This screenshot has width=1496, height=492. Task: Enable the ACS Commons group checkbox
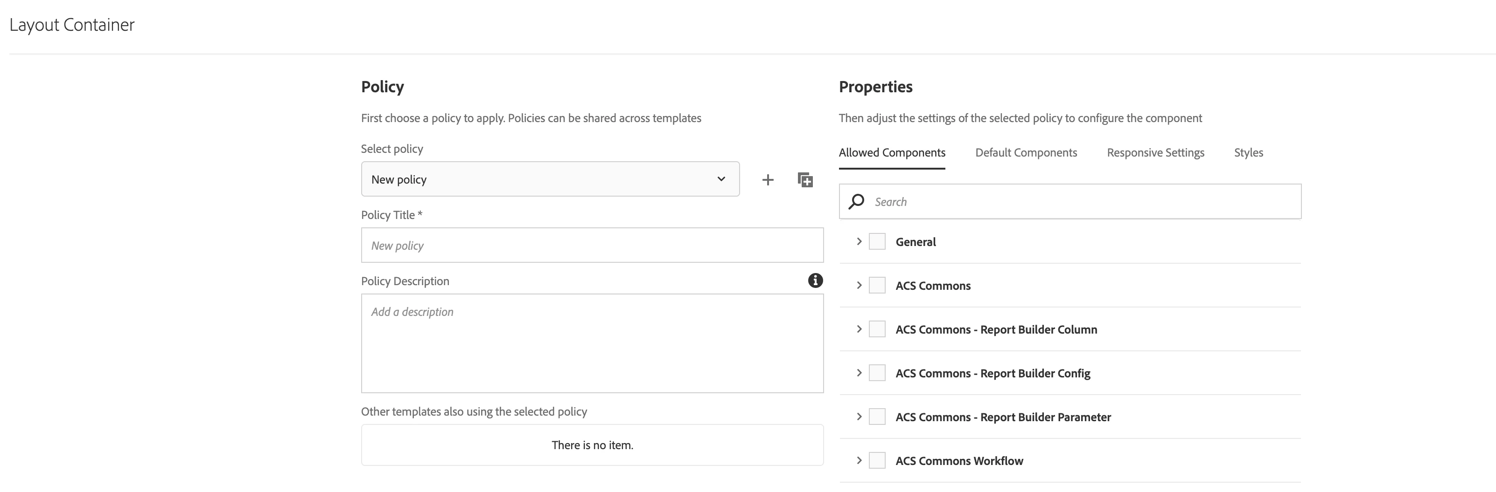[x=877, y=286]
